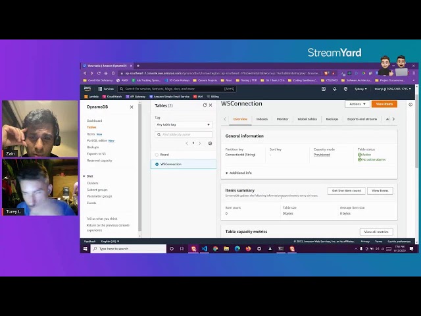Click browser home button
Image resolution: width=421 pixels, height=316 pixels.
(x=106, y=73)
